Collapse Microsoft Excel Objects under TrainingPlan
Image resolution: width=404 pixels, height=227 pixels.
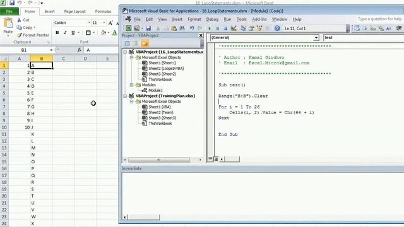pyautogui.click(x=131, y=102)
